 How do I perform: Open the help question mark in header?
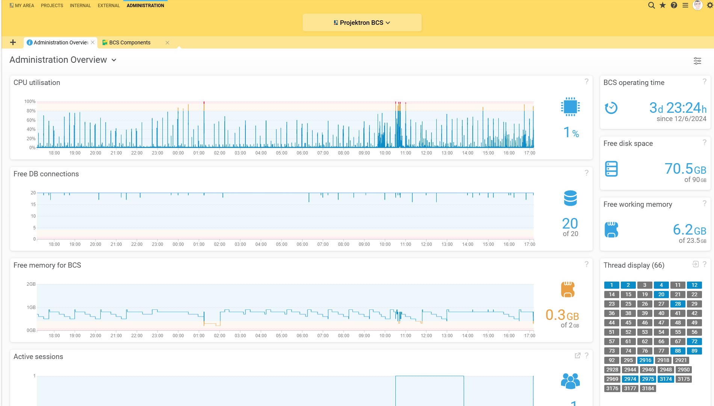[674, 5]
